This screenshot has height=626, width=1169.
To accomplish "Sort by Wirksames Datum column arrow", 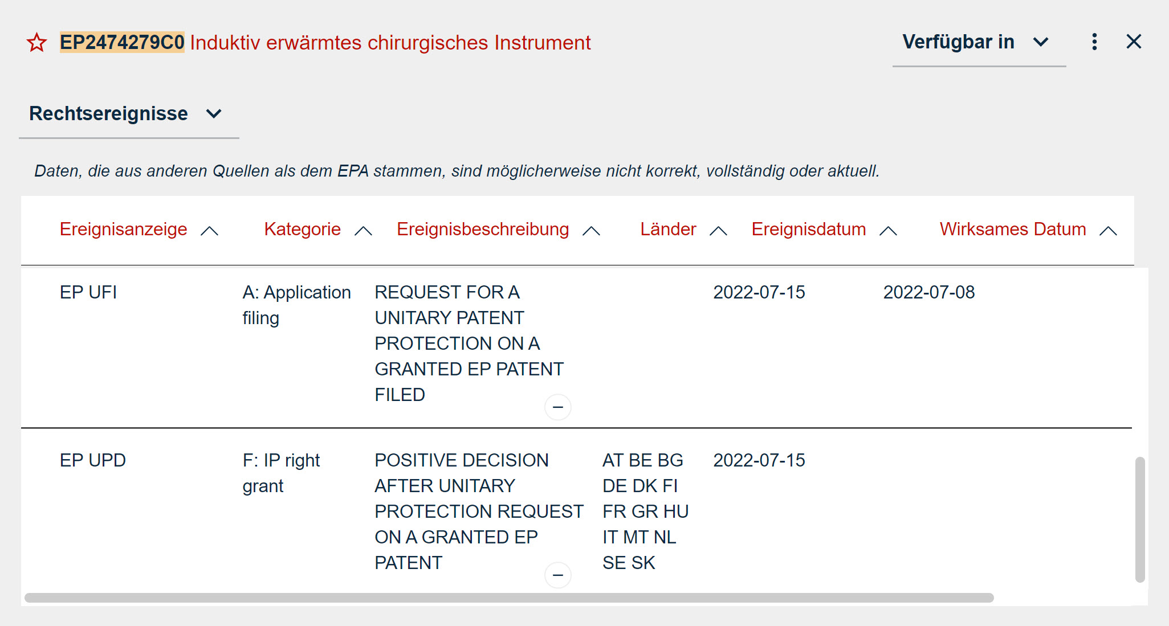I will (1108, 231).
